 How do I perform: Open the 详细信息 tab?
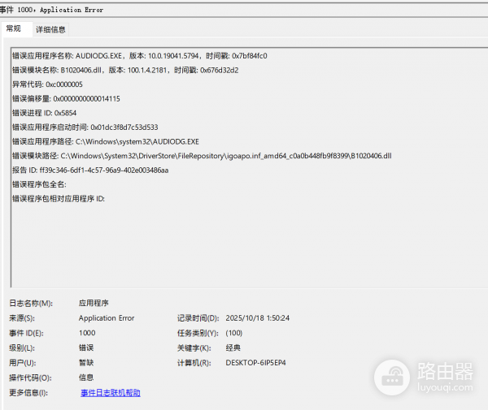(x=50, y=29)
